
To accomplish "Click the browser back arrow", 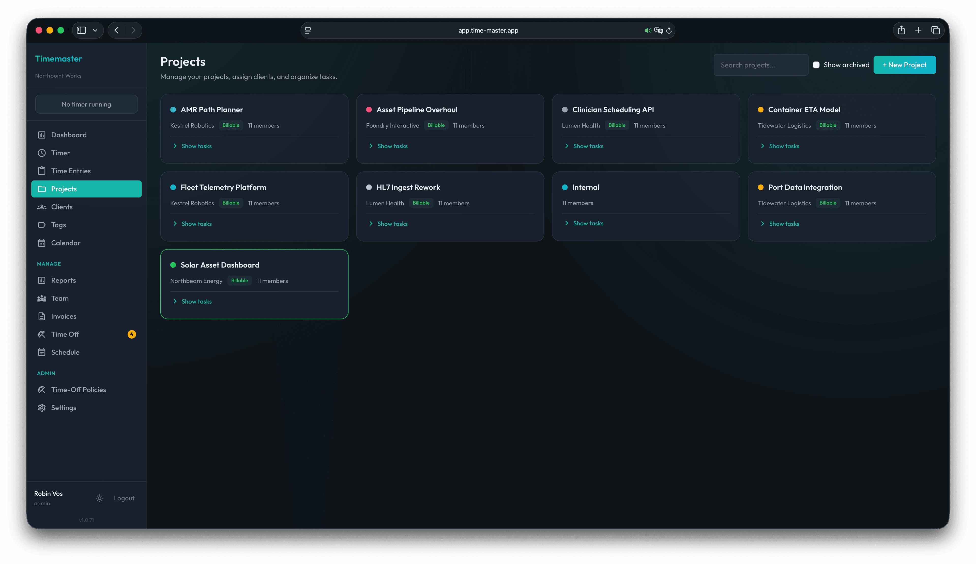I will click(x=117, y=30).
